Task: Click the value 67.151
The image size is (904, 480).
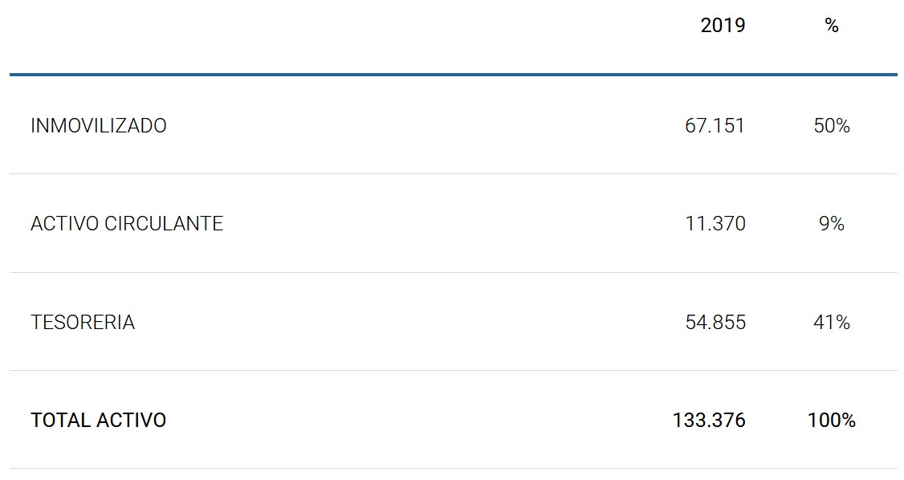Action: click(715, 126)
